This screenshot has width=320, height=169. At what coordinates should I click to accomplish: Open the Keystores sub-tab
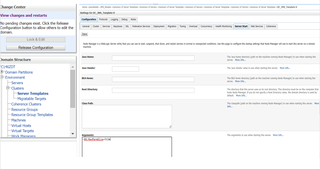118,26
